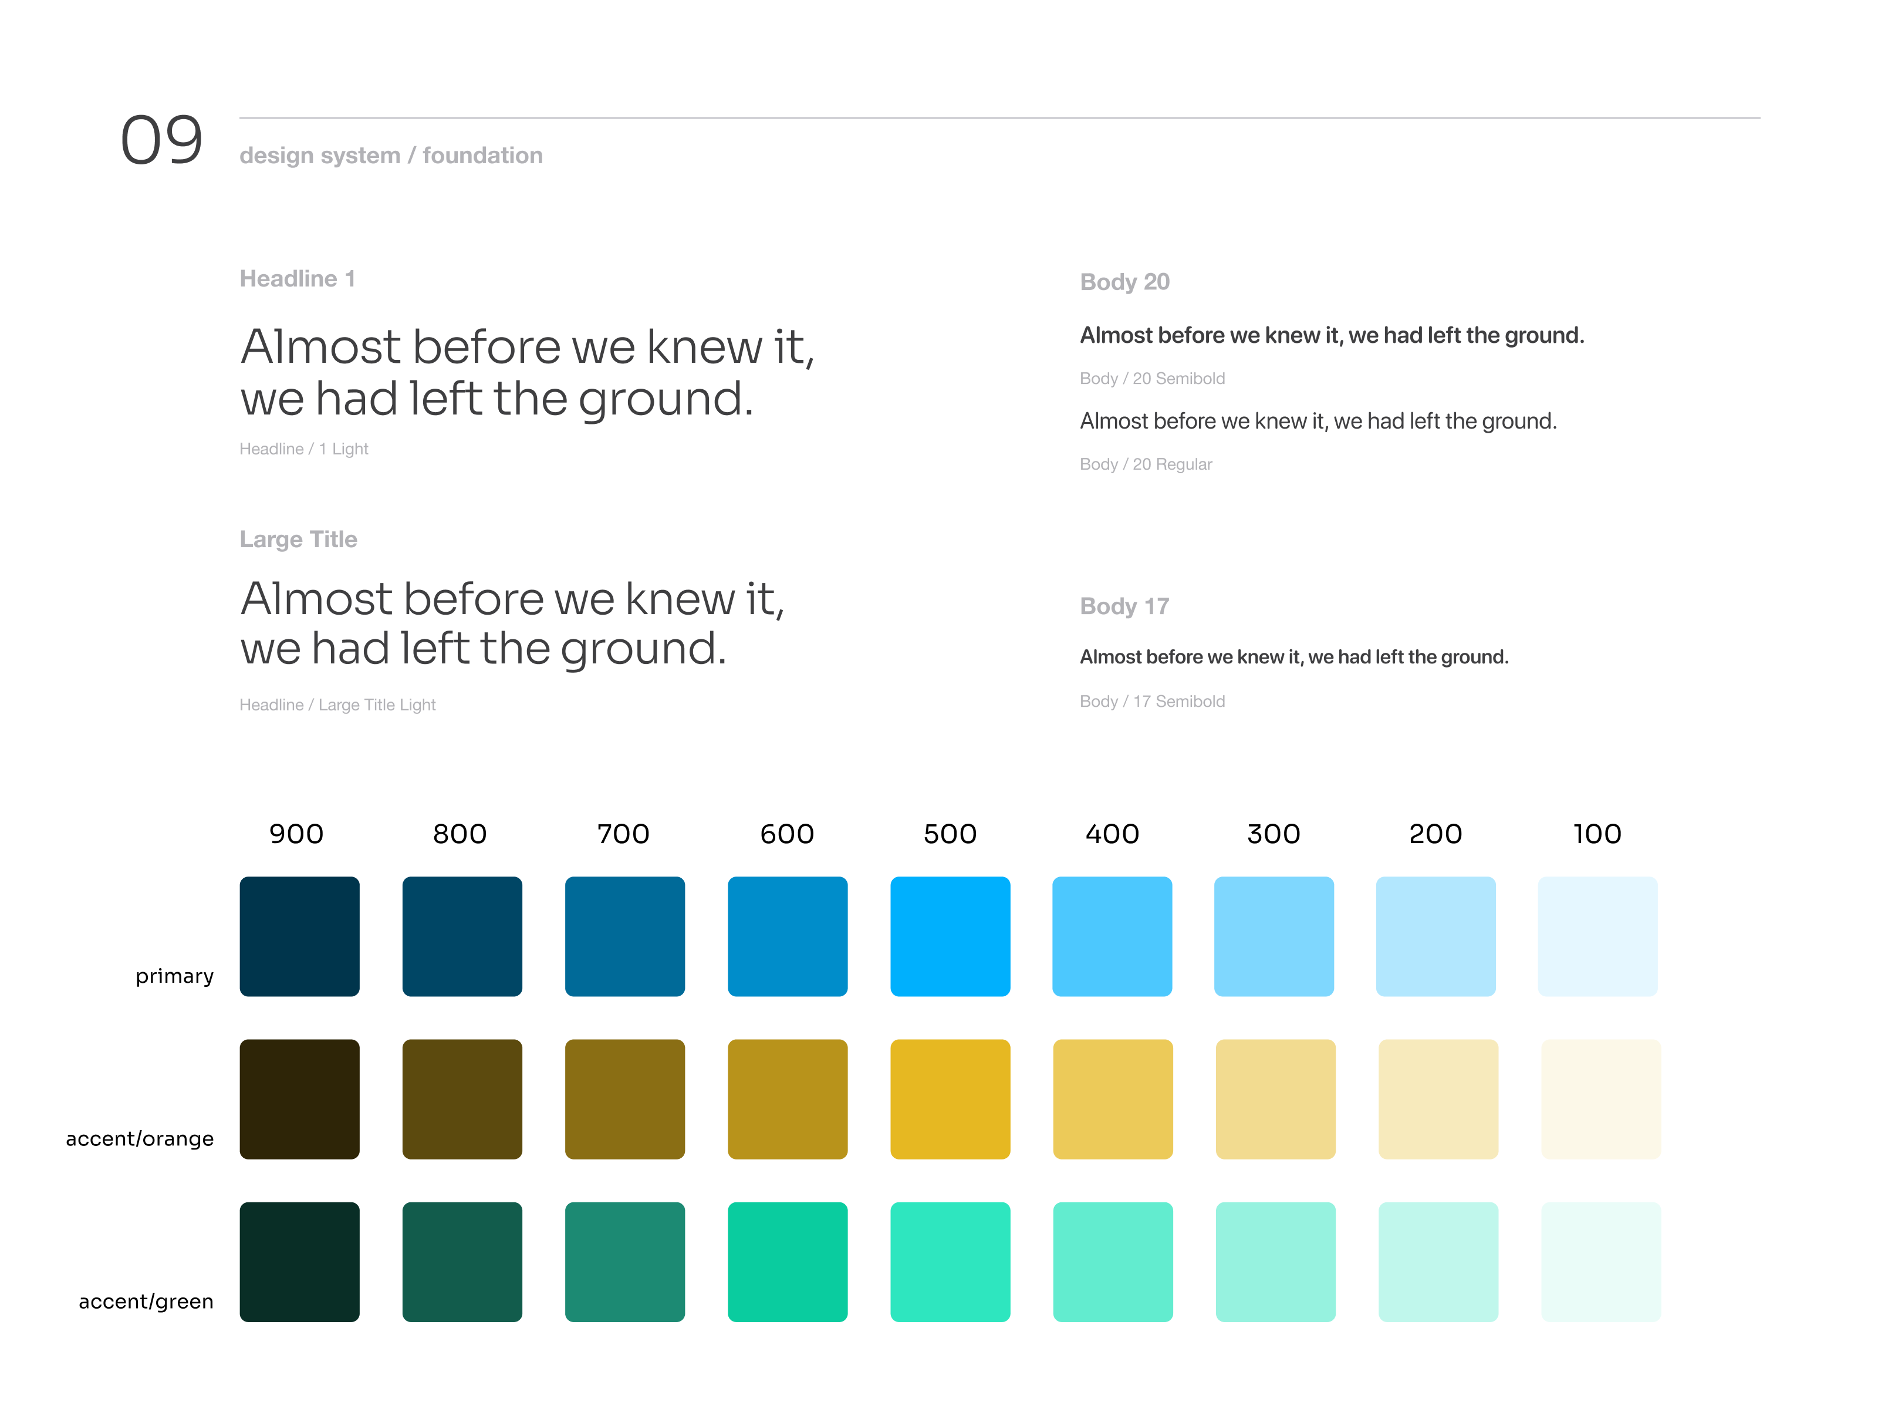Click the '600' column label
Screen dimensions: 1878x1409
787,834
